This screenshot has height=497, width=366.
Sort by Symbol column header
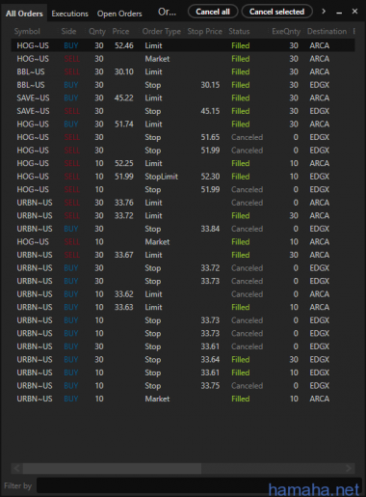point(27,32)
